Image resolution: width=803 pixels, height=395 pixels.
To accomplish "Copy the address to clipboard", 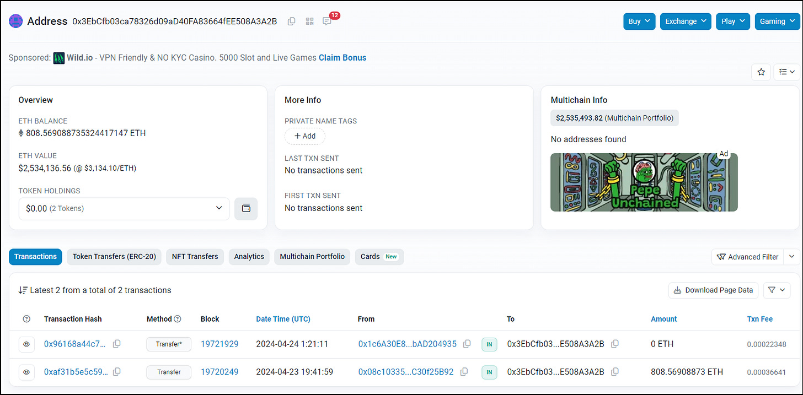I will pyautogui.click(x=291, y=21).
